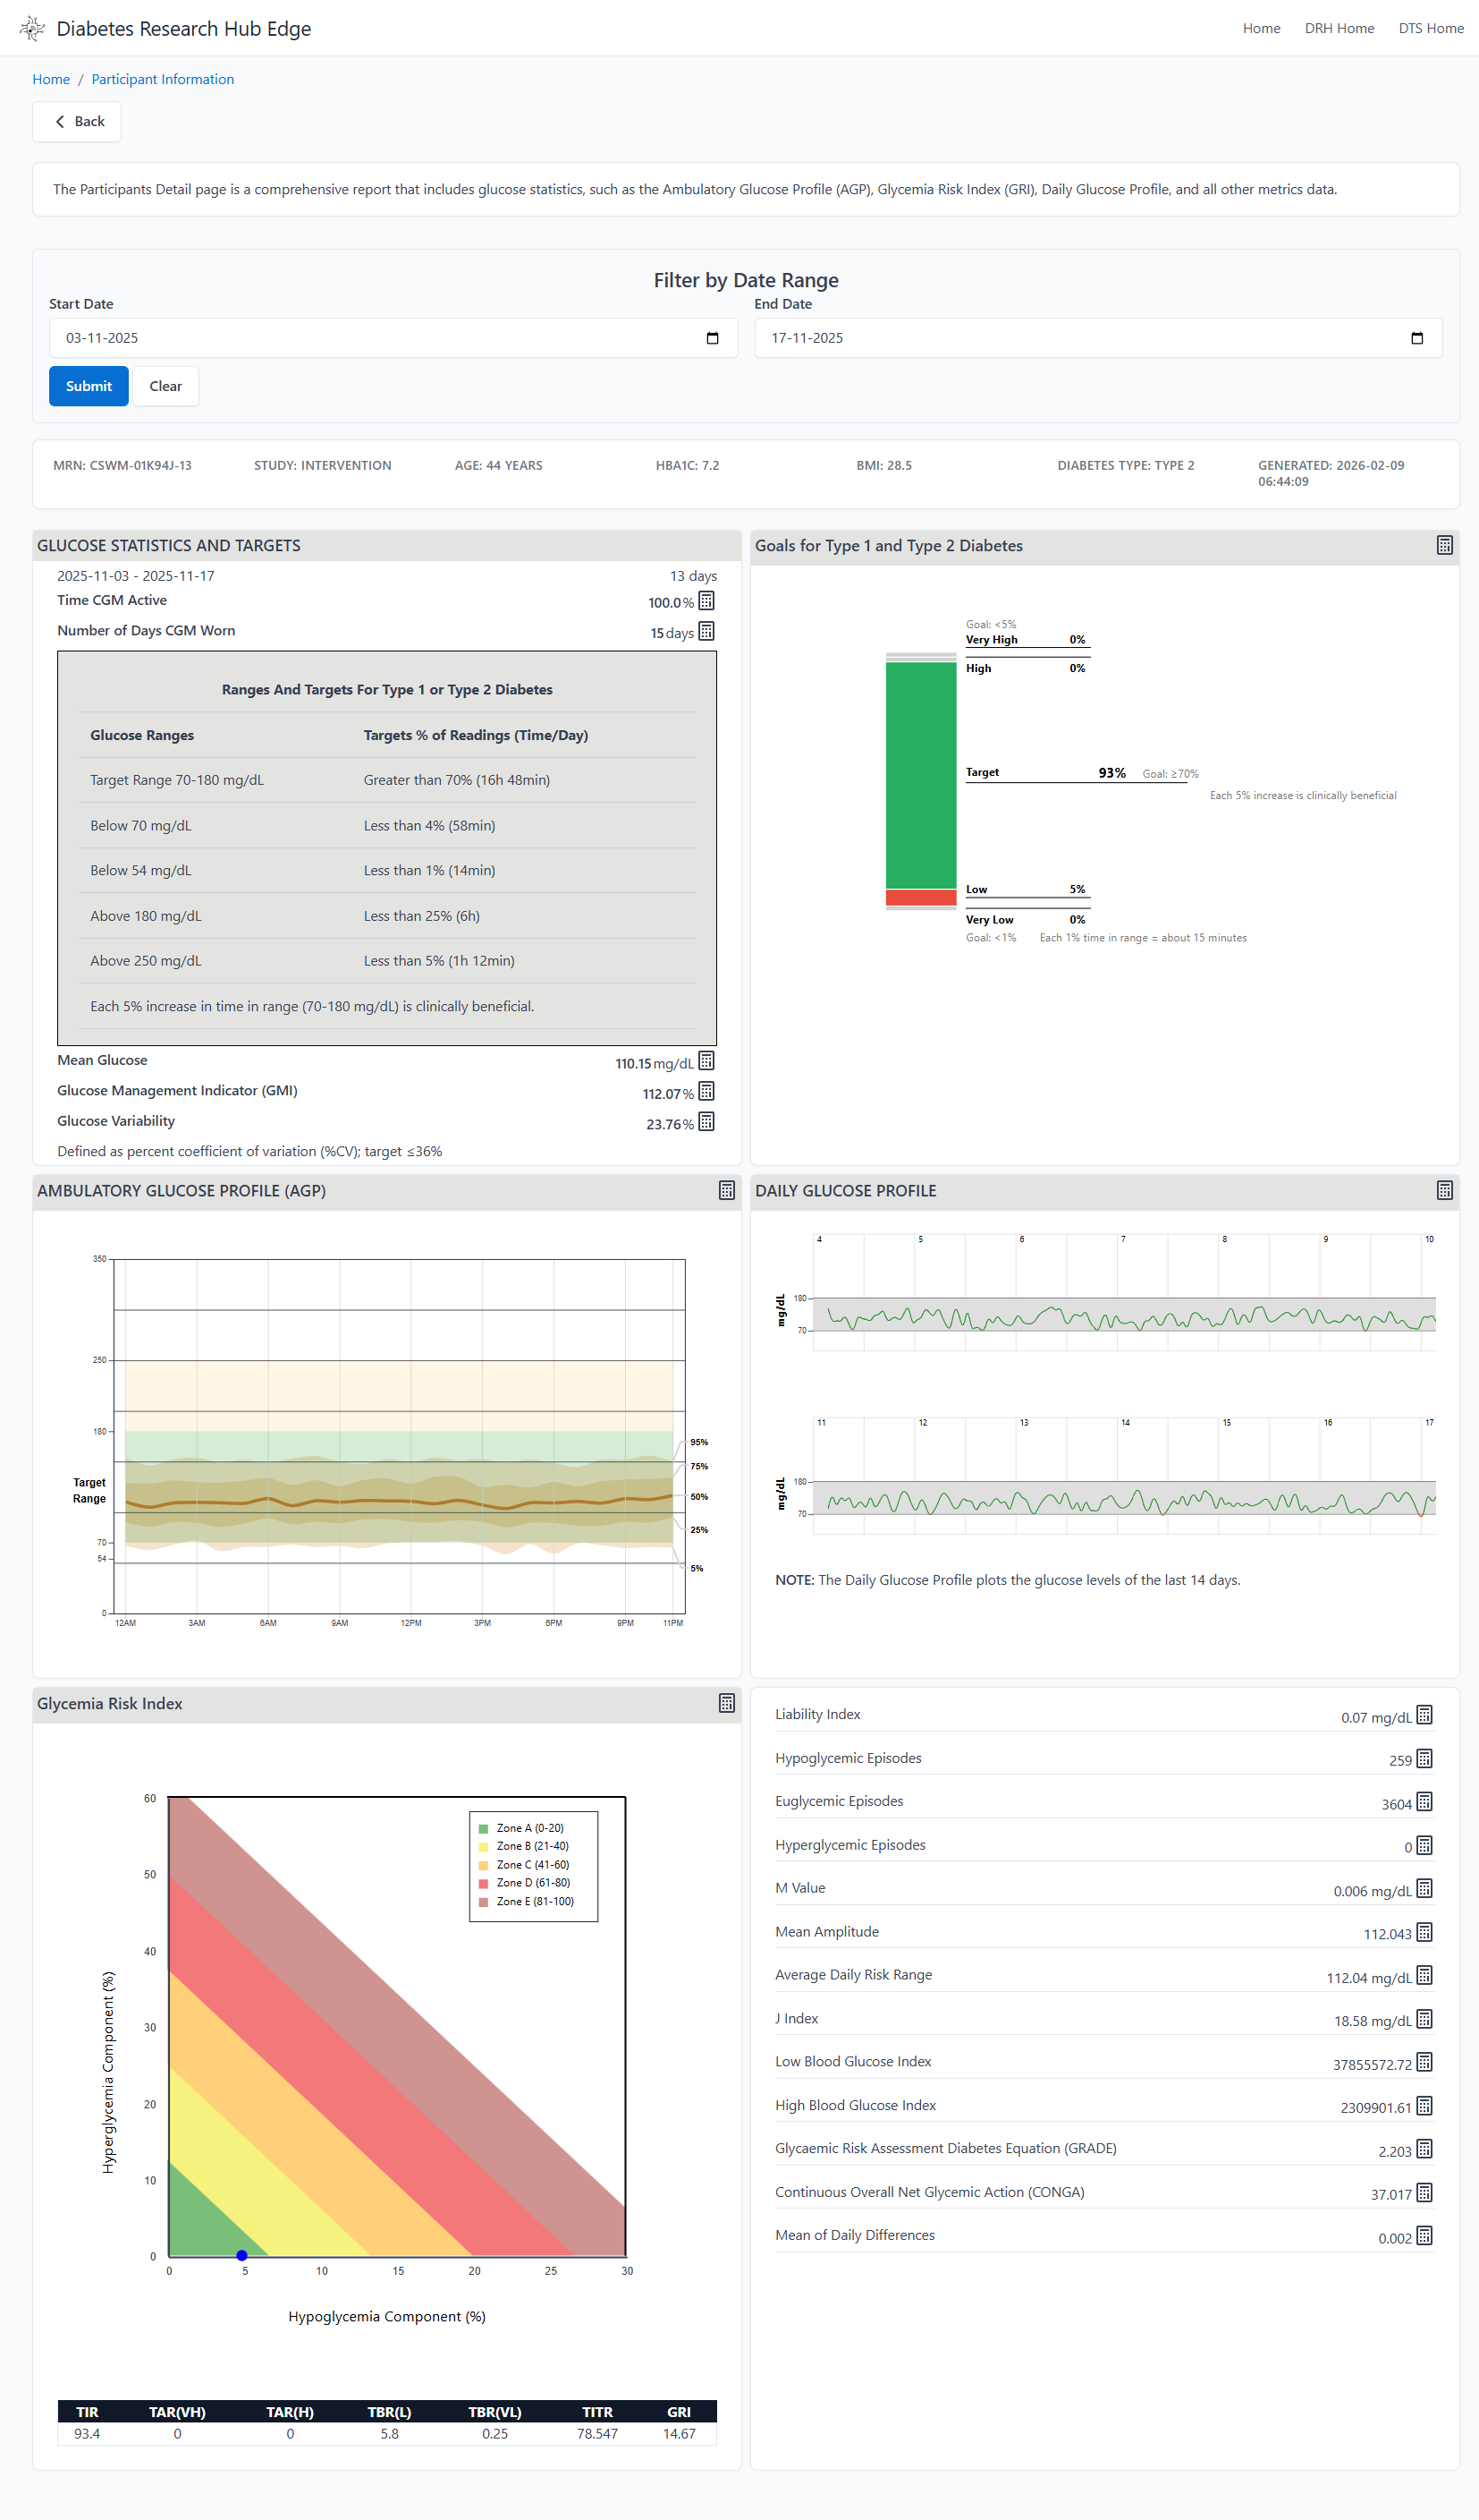The width and height of the screenshot is (1479, 2520).
Task: Submit the date range filter
Action: (88, 386)
